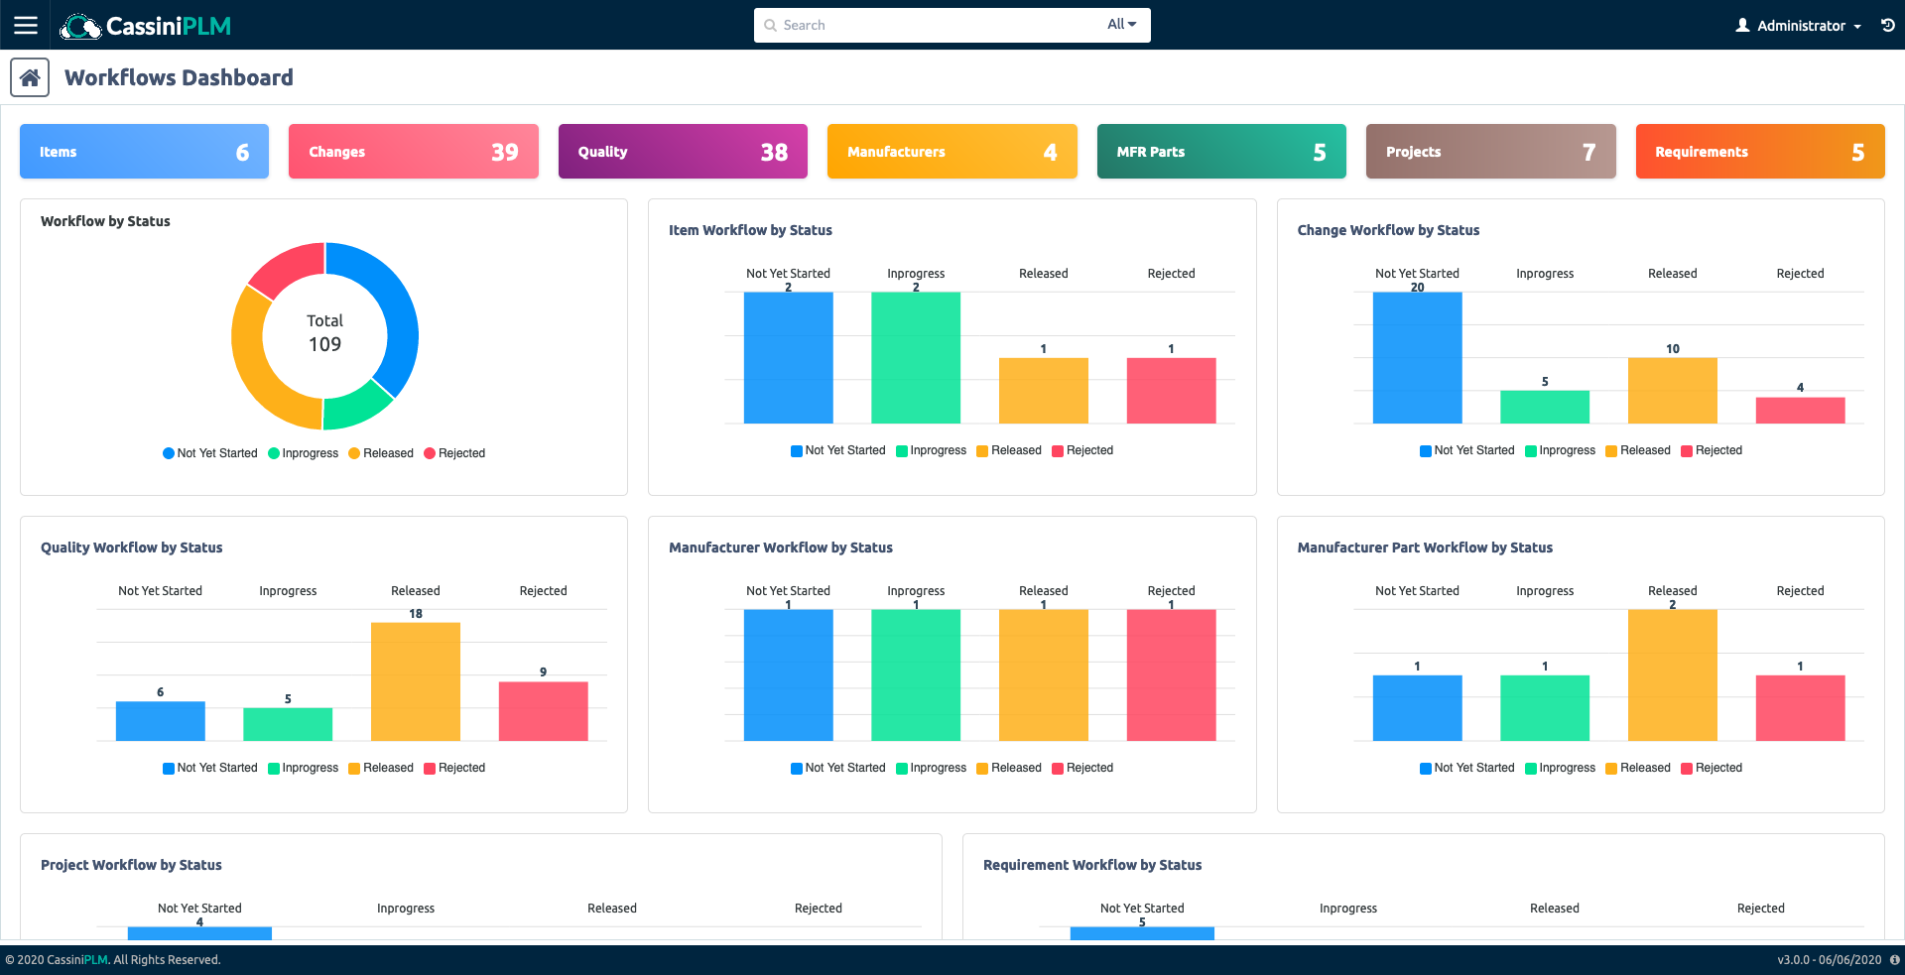Click the Requirements count card
The height and width of the screenshot is (975, 1905).
(x=1759, y=152)
